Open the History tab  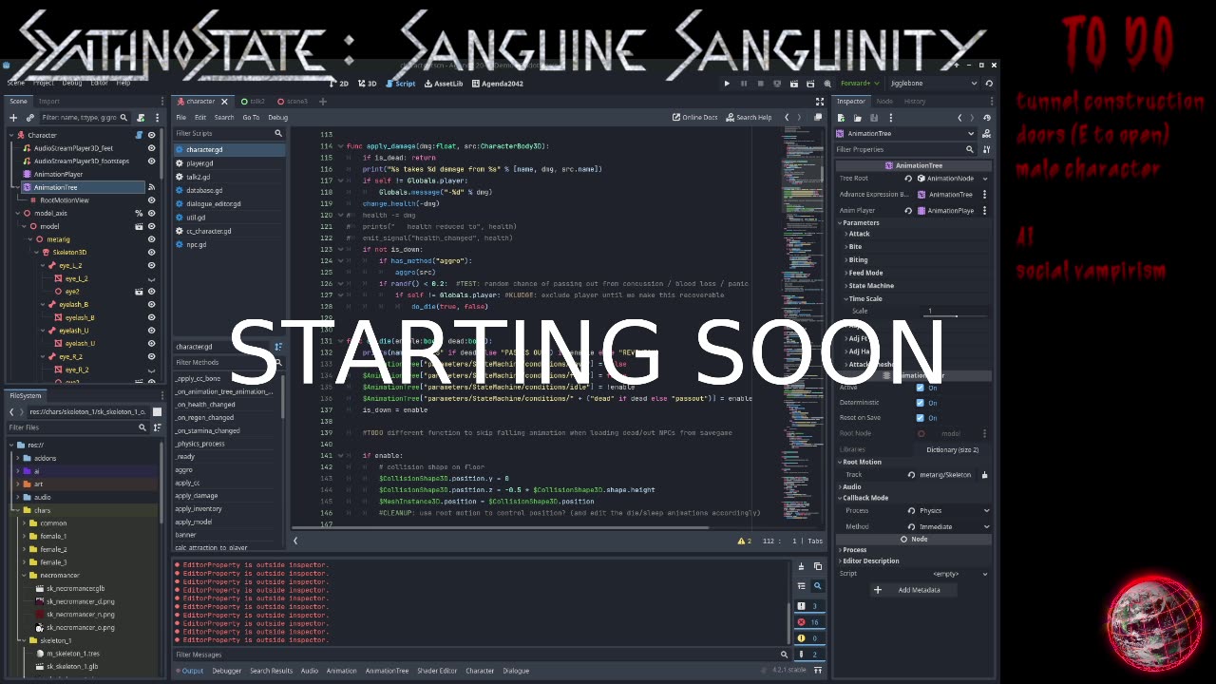pos(915,102)
